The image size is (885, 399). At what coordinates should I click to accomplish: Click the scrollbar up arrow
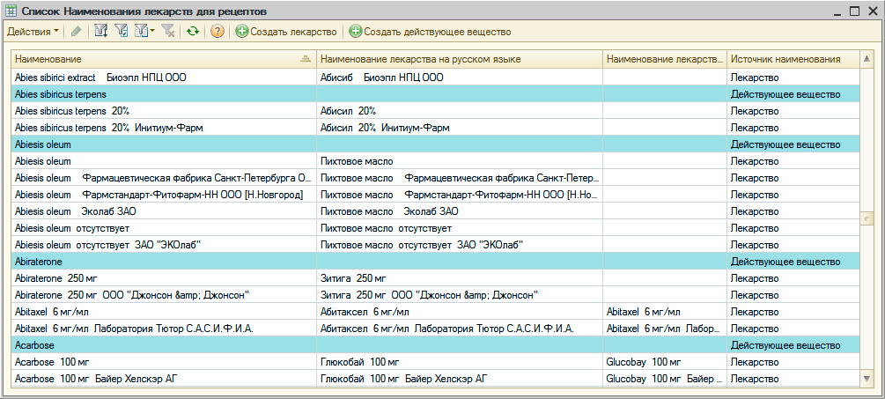[x=867, y=59]
